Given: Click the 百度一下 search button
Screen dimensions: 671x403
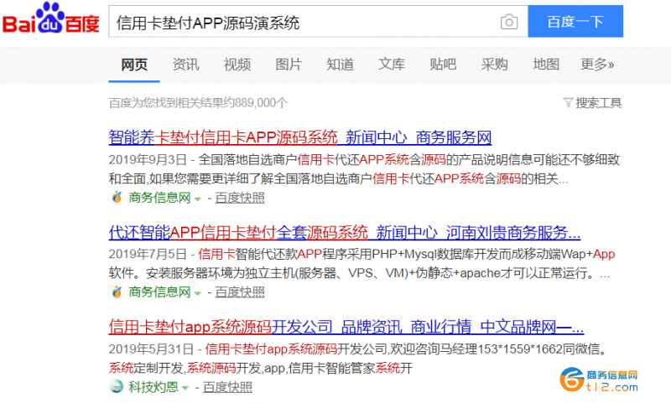Looking at the screenshot, I should (x=575, y=22).
